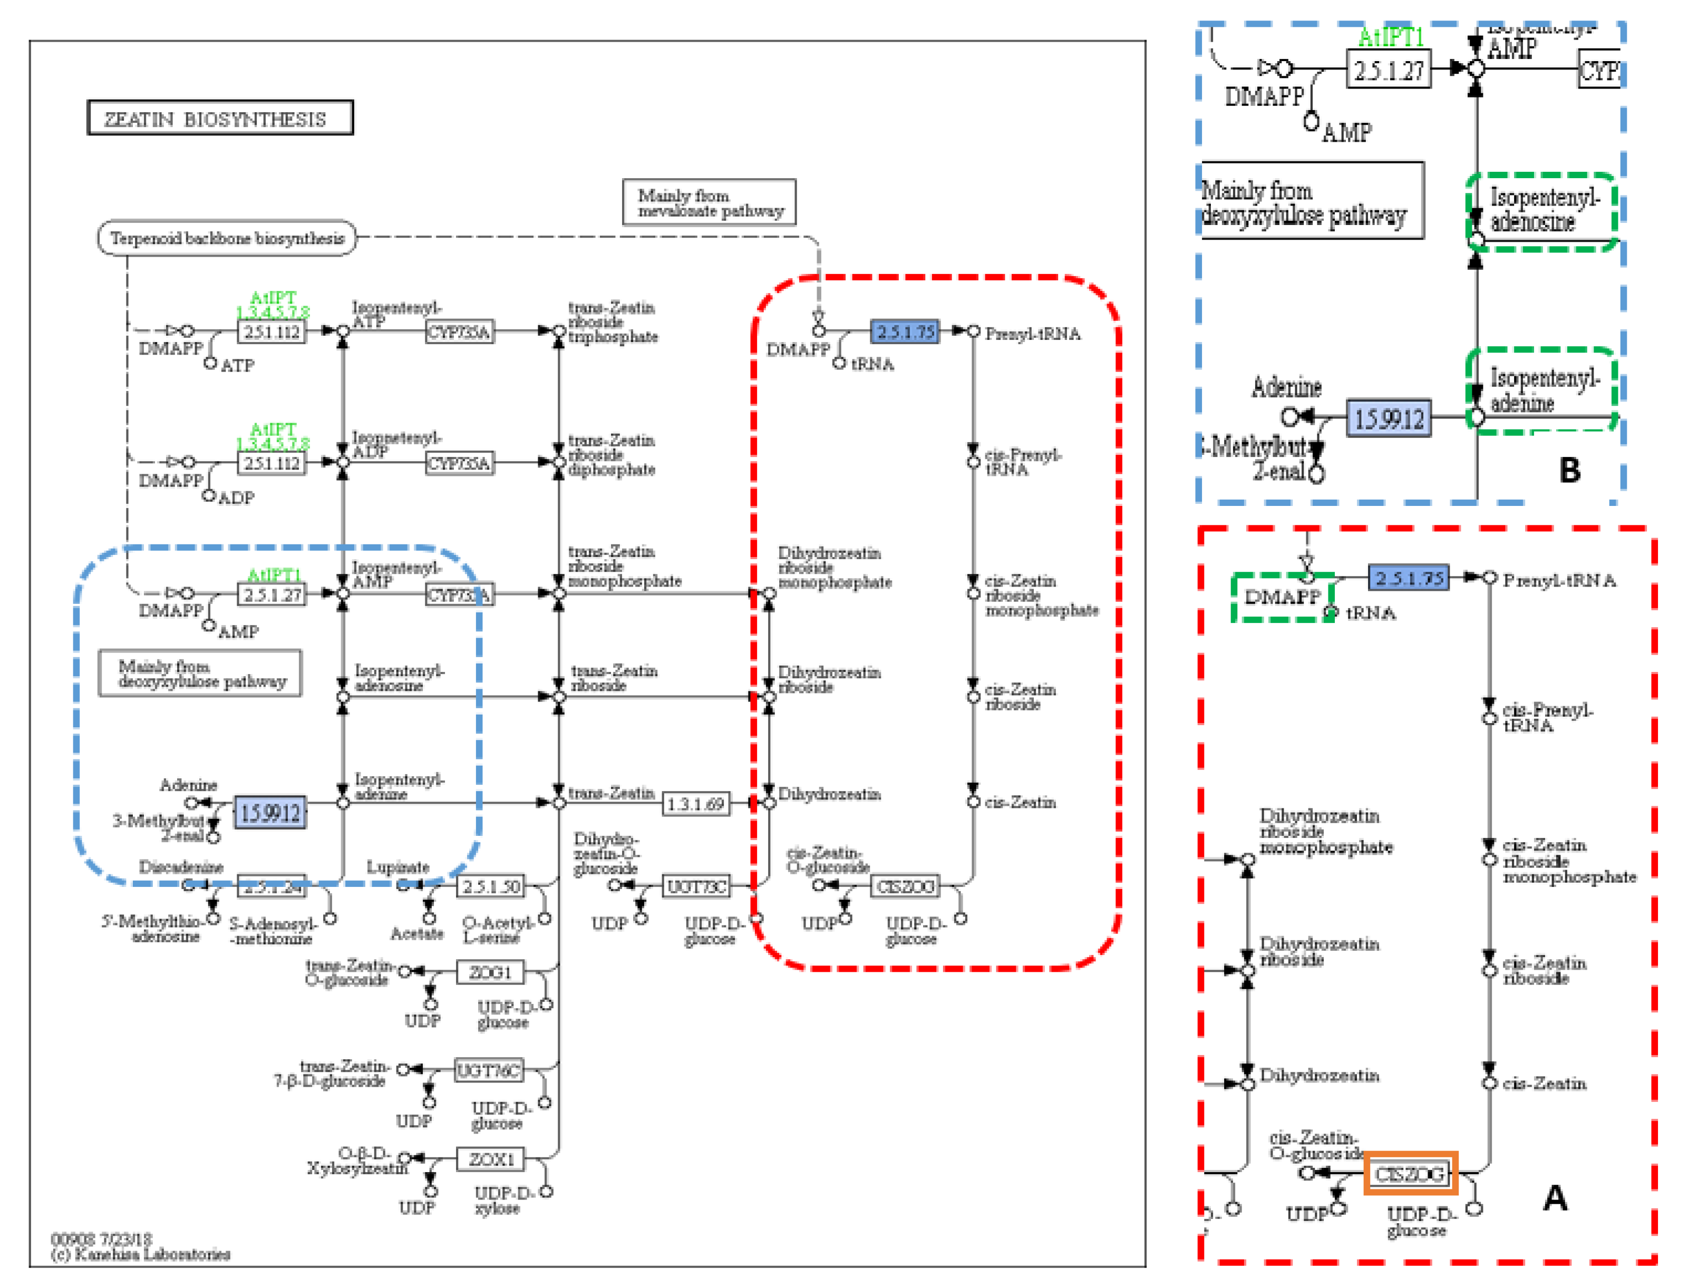Open the Terpenoid backbone biosynthesis pathway node
Viewport: 1688px width, 1288px height.
point(227,238)
